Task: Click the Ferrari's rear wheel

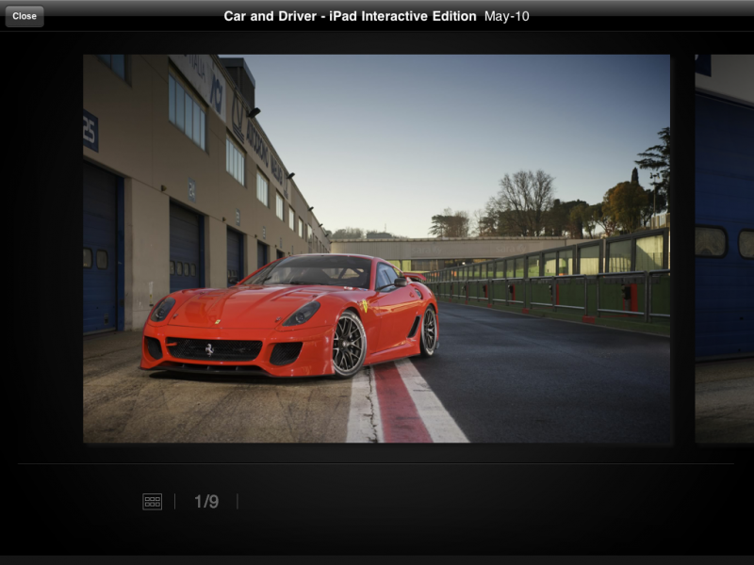Action: pyautogui.click(x=429, y=331)
